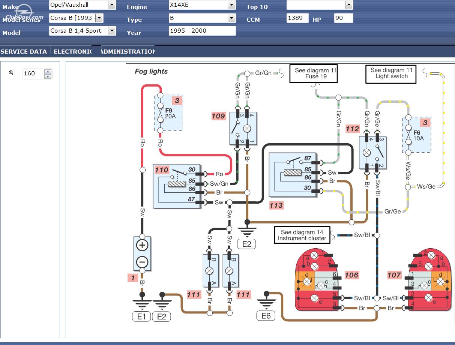Screen dimensions: 455x345
Task: Select the F9 20A fuse label
Action: tap(170, 113)
